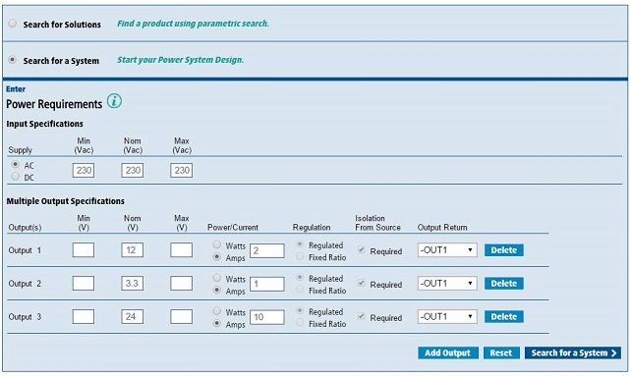This screenshot has height=376, width=631.
Task: Focus Output 3 Max voltage field
Action: click(x=181, y=317)
